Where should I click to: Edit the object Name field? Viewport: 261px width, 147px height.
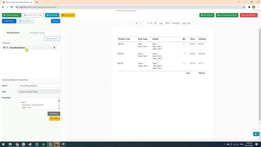39,86
